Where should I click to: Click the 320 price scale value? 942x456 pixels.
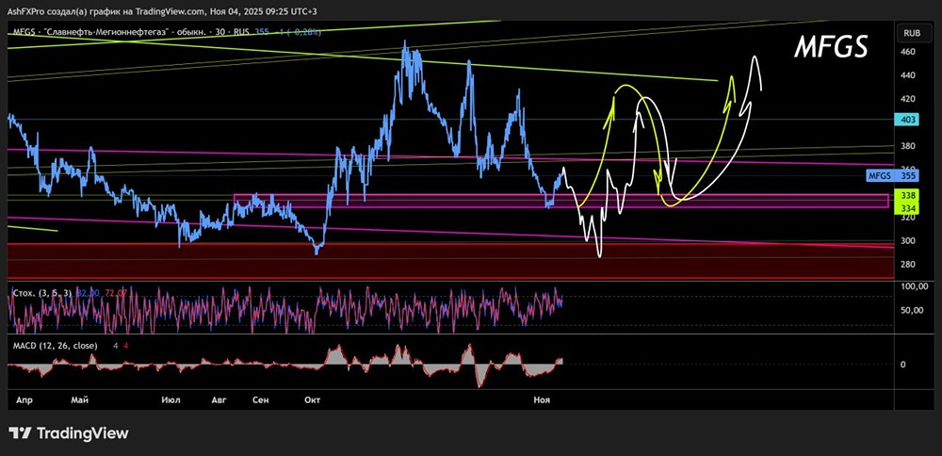tap(908, 218)
